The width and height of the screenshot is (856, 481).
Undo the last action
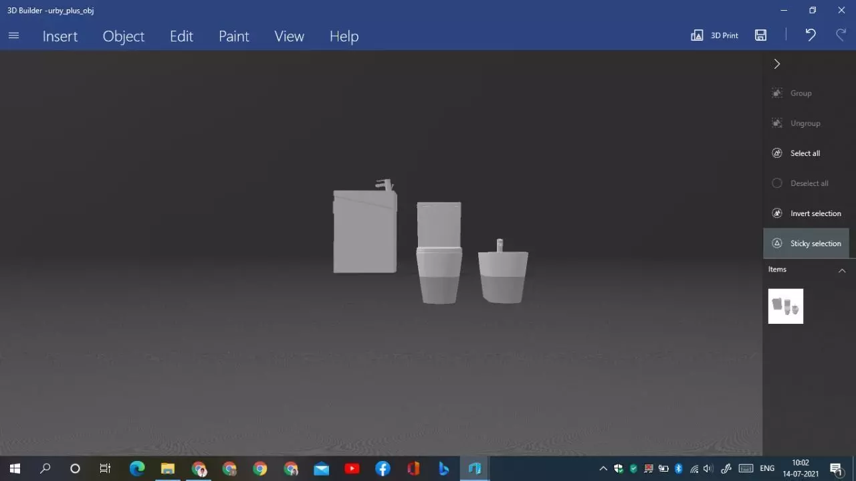[811, 35]
